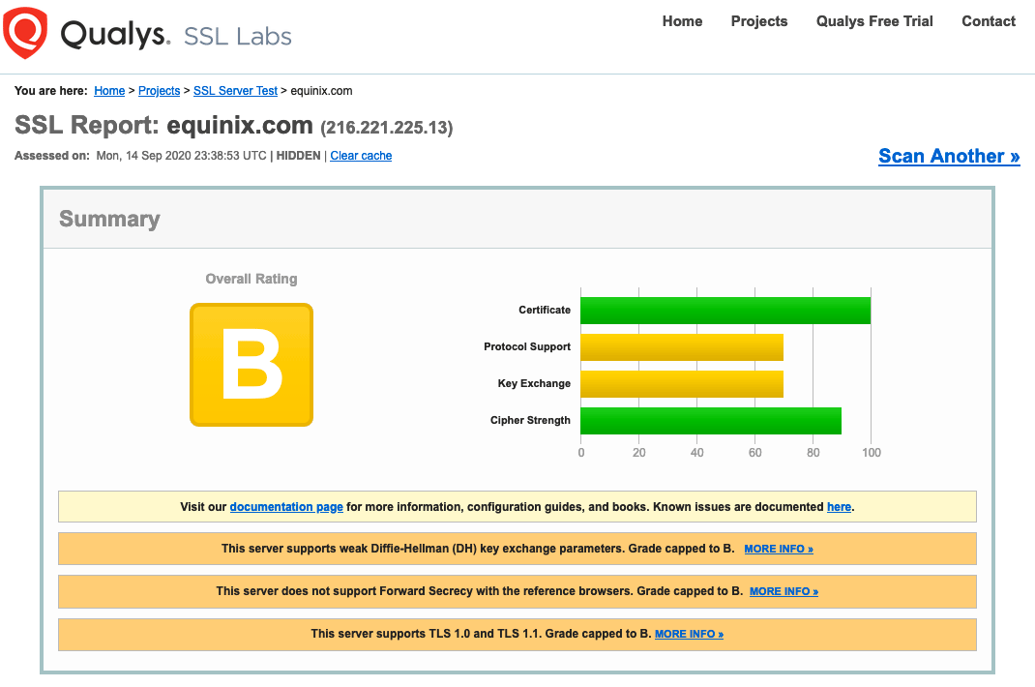Click the IP address (216.221.225.13) text

[x=387, y=128]
